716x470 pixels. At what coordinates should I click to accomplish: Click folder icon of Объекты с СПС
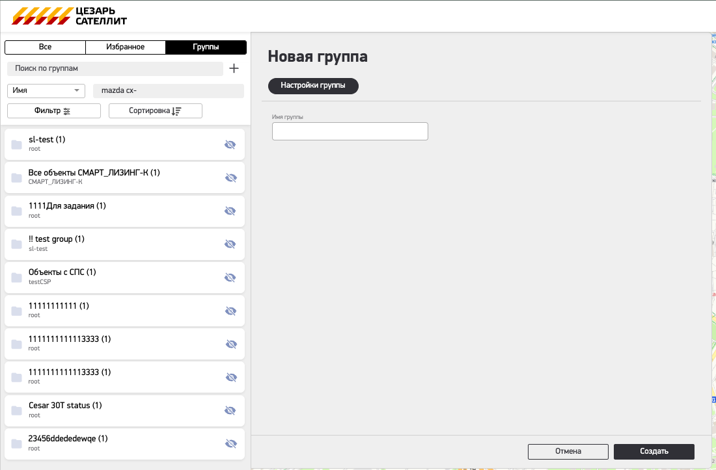coord(17,278)
